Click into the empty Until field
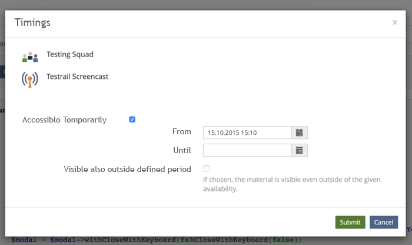 click(247, 150)
